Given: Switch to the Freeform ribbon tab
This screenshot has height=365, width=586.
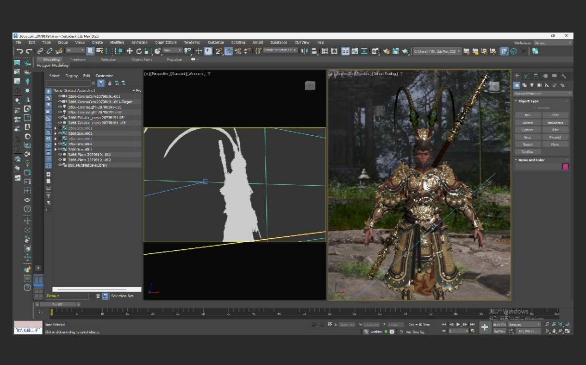Looking at the screenshot, I should pyautogui.click(x=78, y=60).
